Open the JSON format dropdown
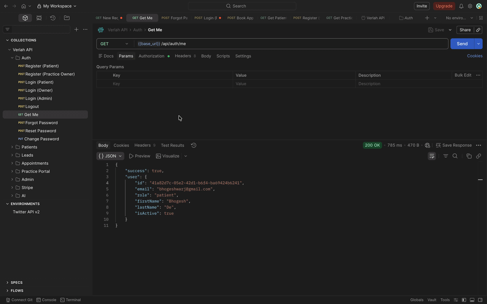This screenshot has width=487, height=304. (x=110, y=156)
